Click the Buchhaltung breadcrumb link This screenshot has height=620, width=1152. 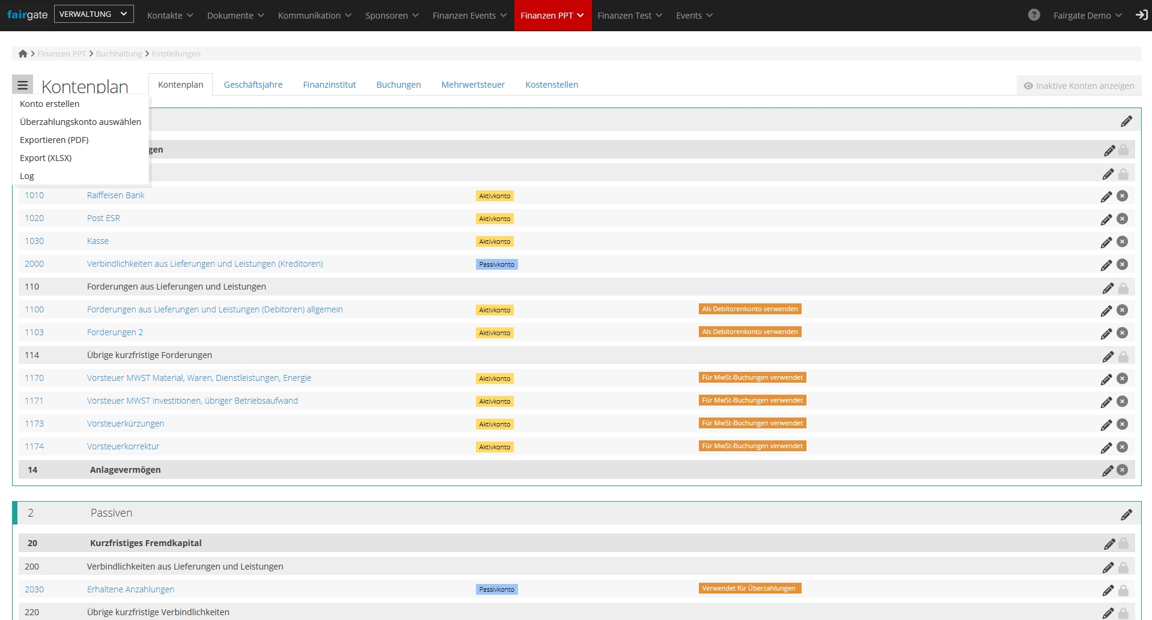pyautogui.click(x=119, y=53)
